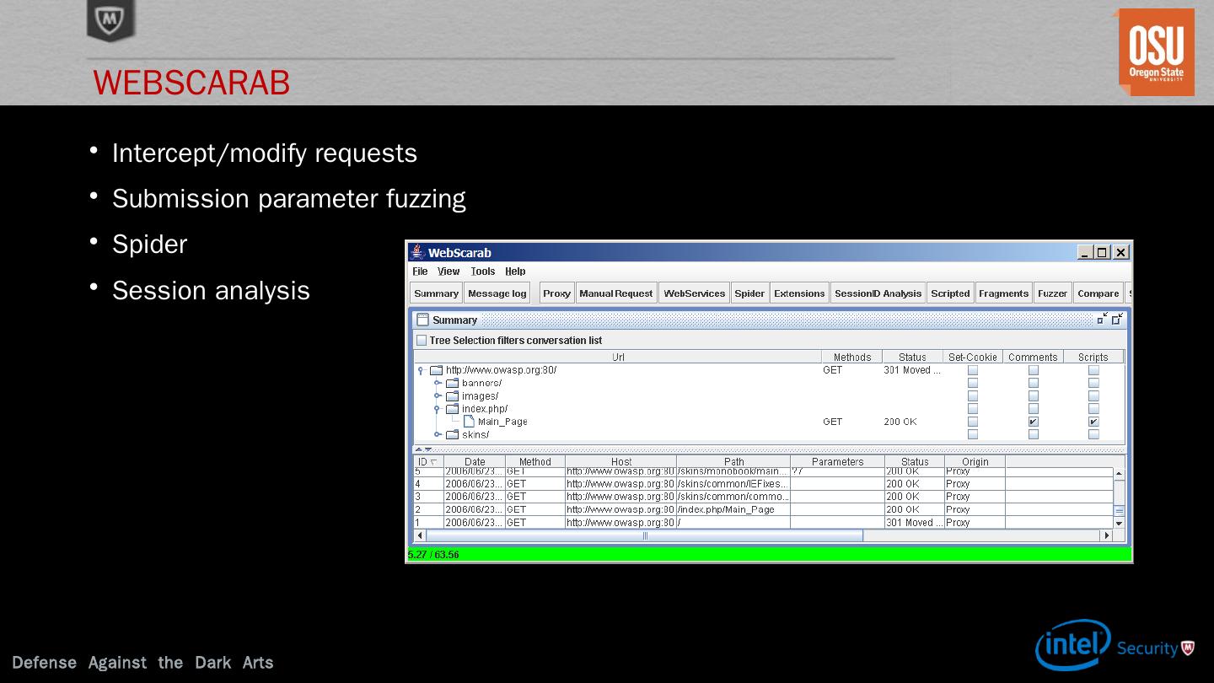The height and width of the screenshot is (683, 1214).
Task: Click the Main_Page document icon
Action: point(469,422)
